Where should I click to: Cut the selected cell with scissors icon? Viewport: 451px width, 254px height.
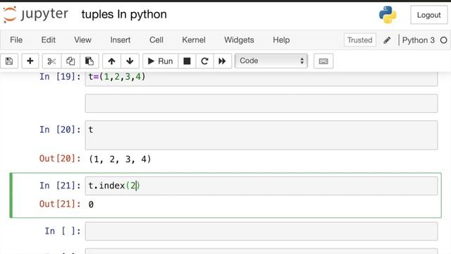pyautogui.click(x=51, y=61)
